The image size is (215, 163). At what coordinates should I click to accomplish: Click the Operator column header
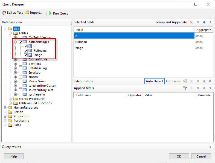click(135, 95)
